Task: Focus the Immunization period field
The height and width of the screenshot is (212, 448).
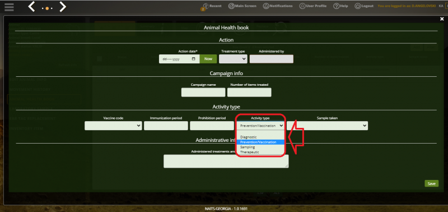Action: (x=166, y=126)
